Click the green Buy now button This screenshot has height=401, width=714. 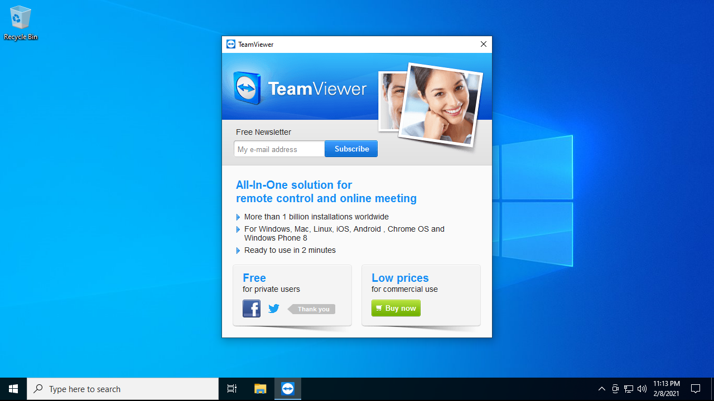tap(396, 308)
